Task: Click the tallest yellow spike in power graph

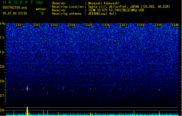Action: tap(27, 111)
